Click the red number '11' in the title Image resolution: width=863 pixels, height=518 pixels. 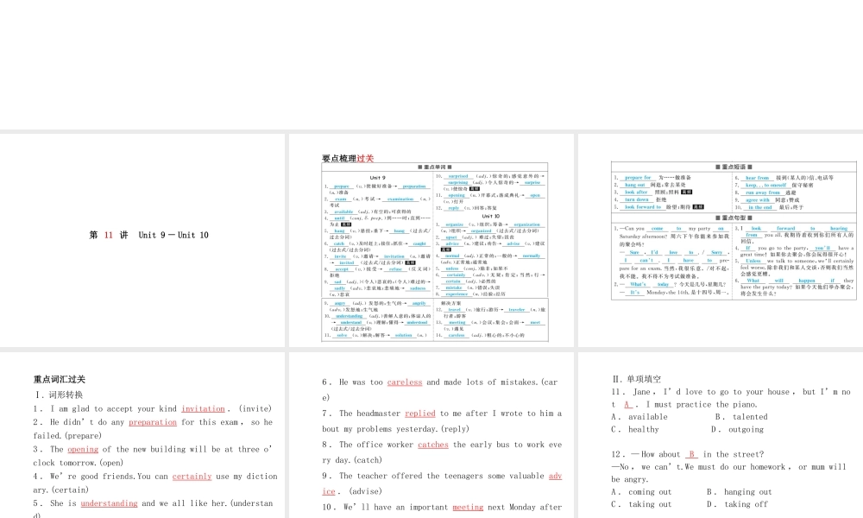[109, 235]
